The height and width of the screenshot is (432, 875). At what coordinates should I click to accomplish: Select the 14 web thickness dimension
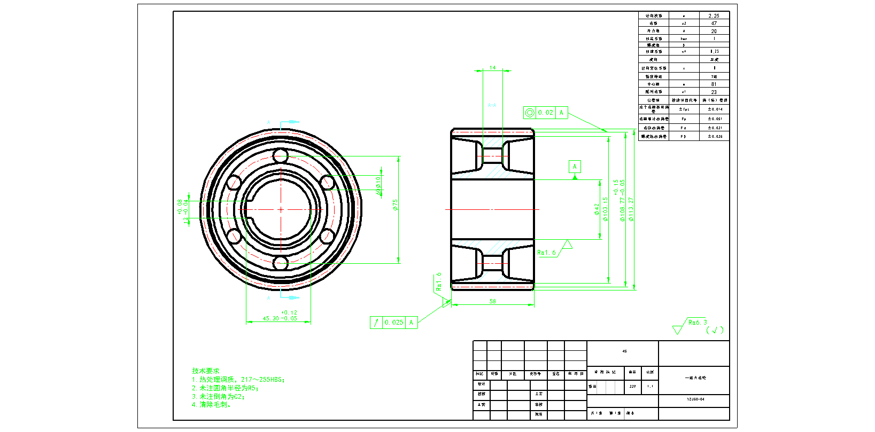(492, 68)
